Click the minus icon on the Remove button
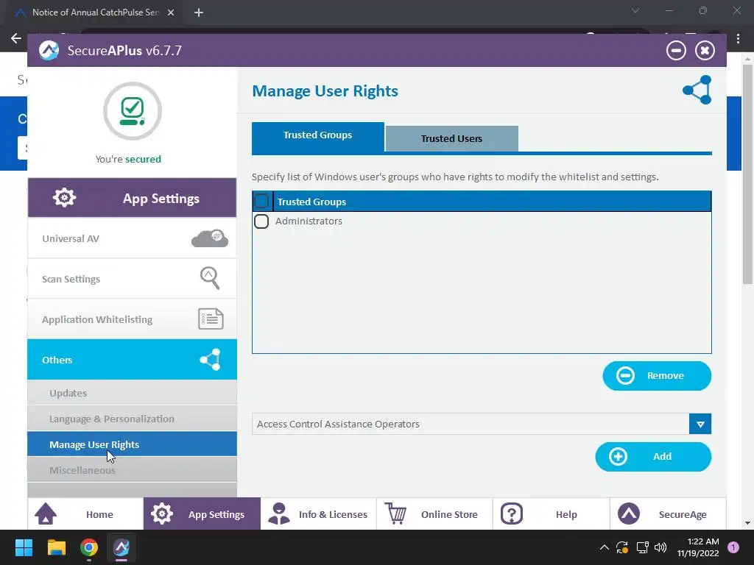754x565 pixels. (x=626, y=376)
